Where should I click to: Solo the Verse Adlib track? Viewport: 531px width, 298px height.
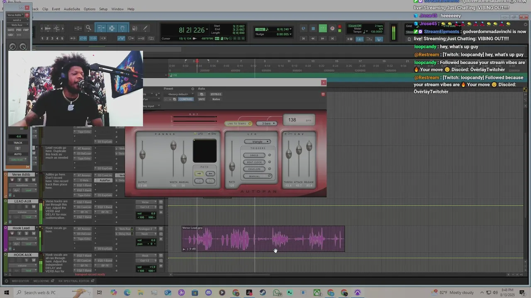[27, 180]
